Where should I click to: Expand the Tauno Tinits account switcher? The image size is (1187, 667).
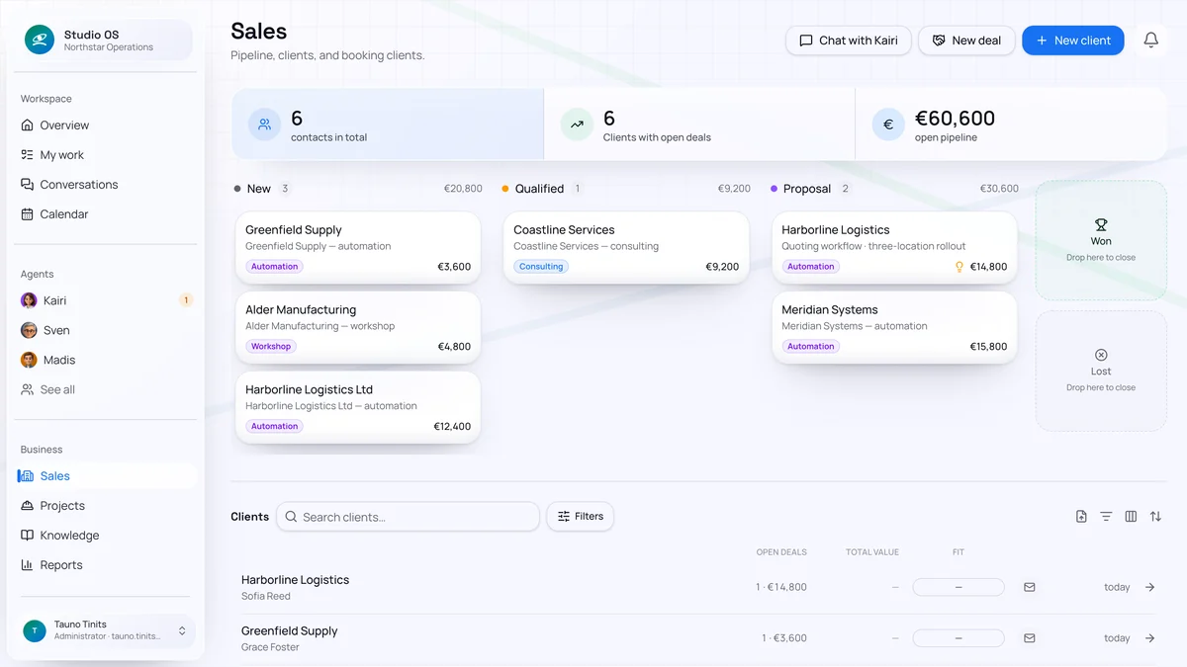pos(182,630)
